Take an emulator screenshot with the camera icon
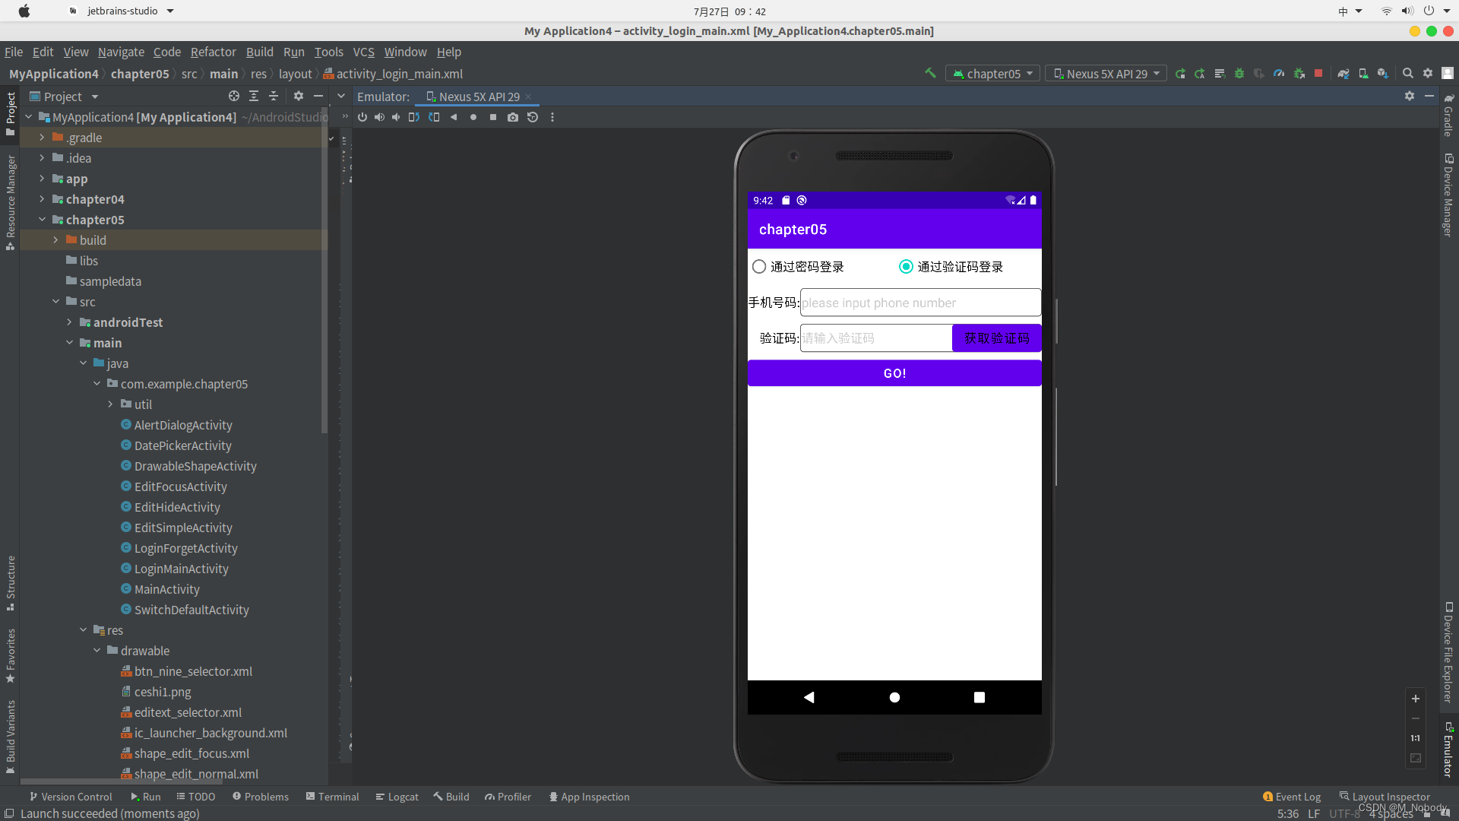 (513, 117)
